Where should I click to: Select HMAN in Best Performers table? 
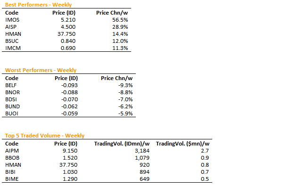13,34
